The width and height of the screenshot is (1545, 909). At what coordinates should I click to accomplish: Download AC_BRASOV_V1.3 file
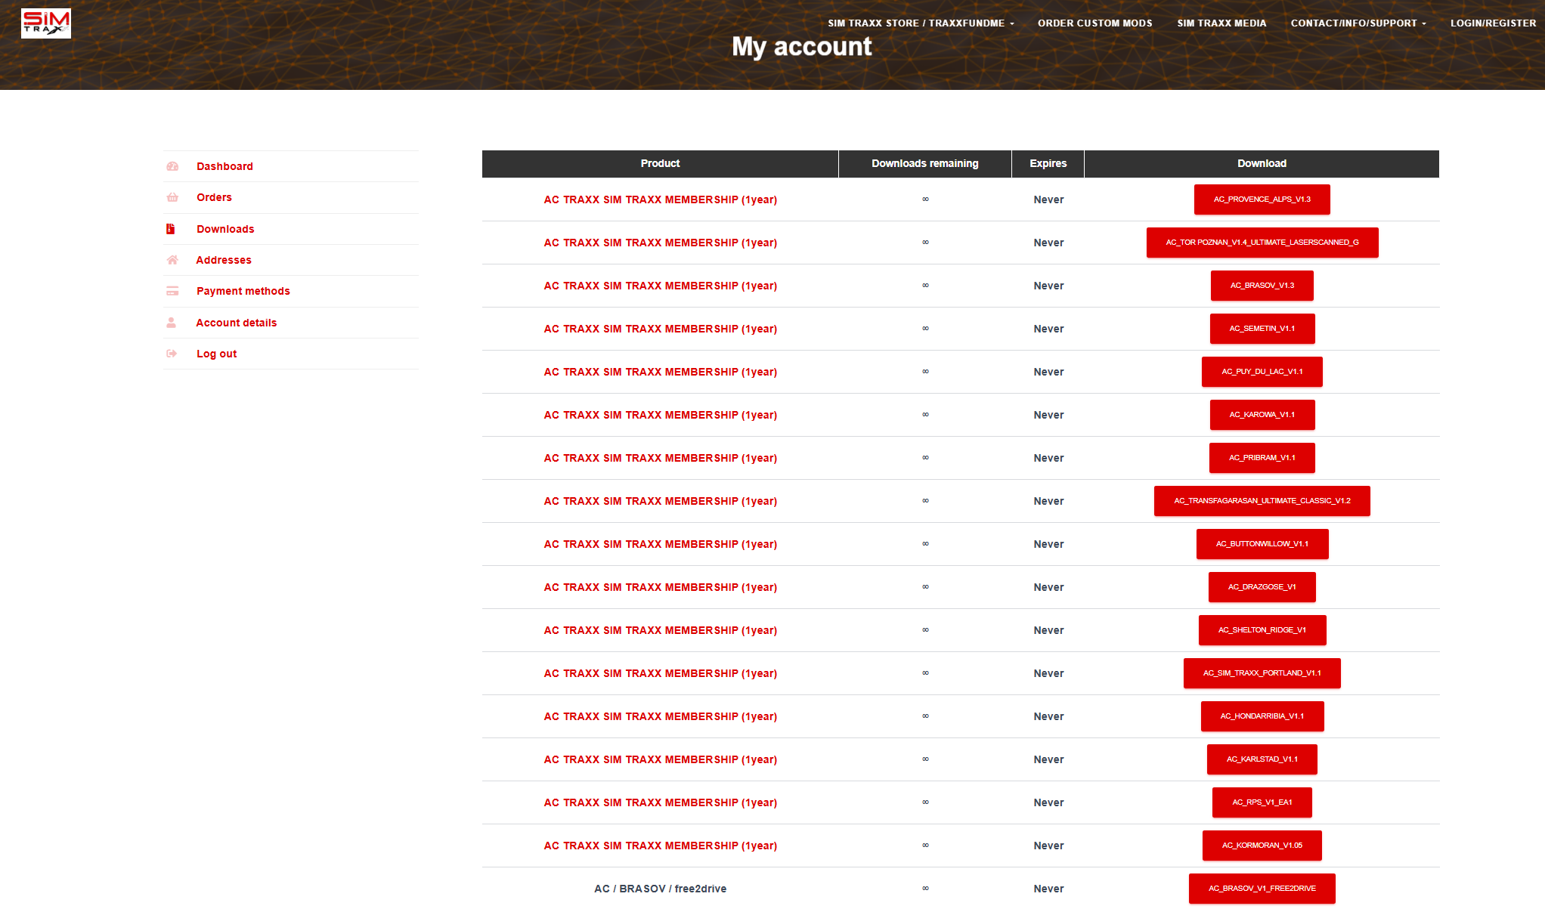(x=1262, y=286)
